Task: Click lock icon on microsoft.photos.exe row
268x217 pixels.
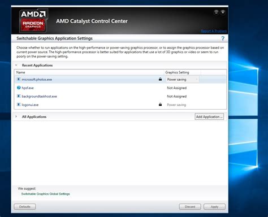Action: [160, 79]
